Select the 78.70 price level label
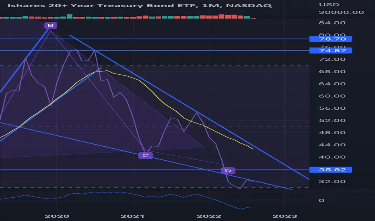 330,39
